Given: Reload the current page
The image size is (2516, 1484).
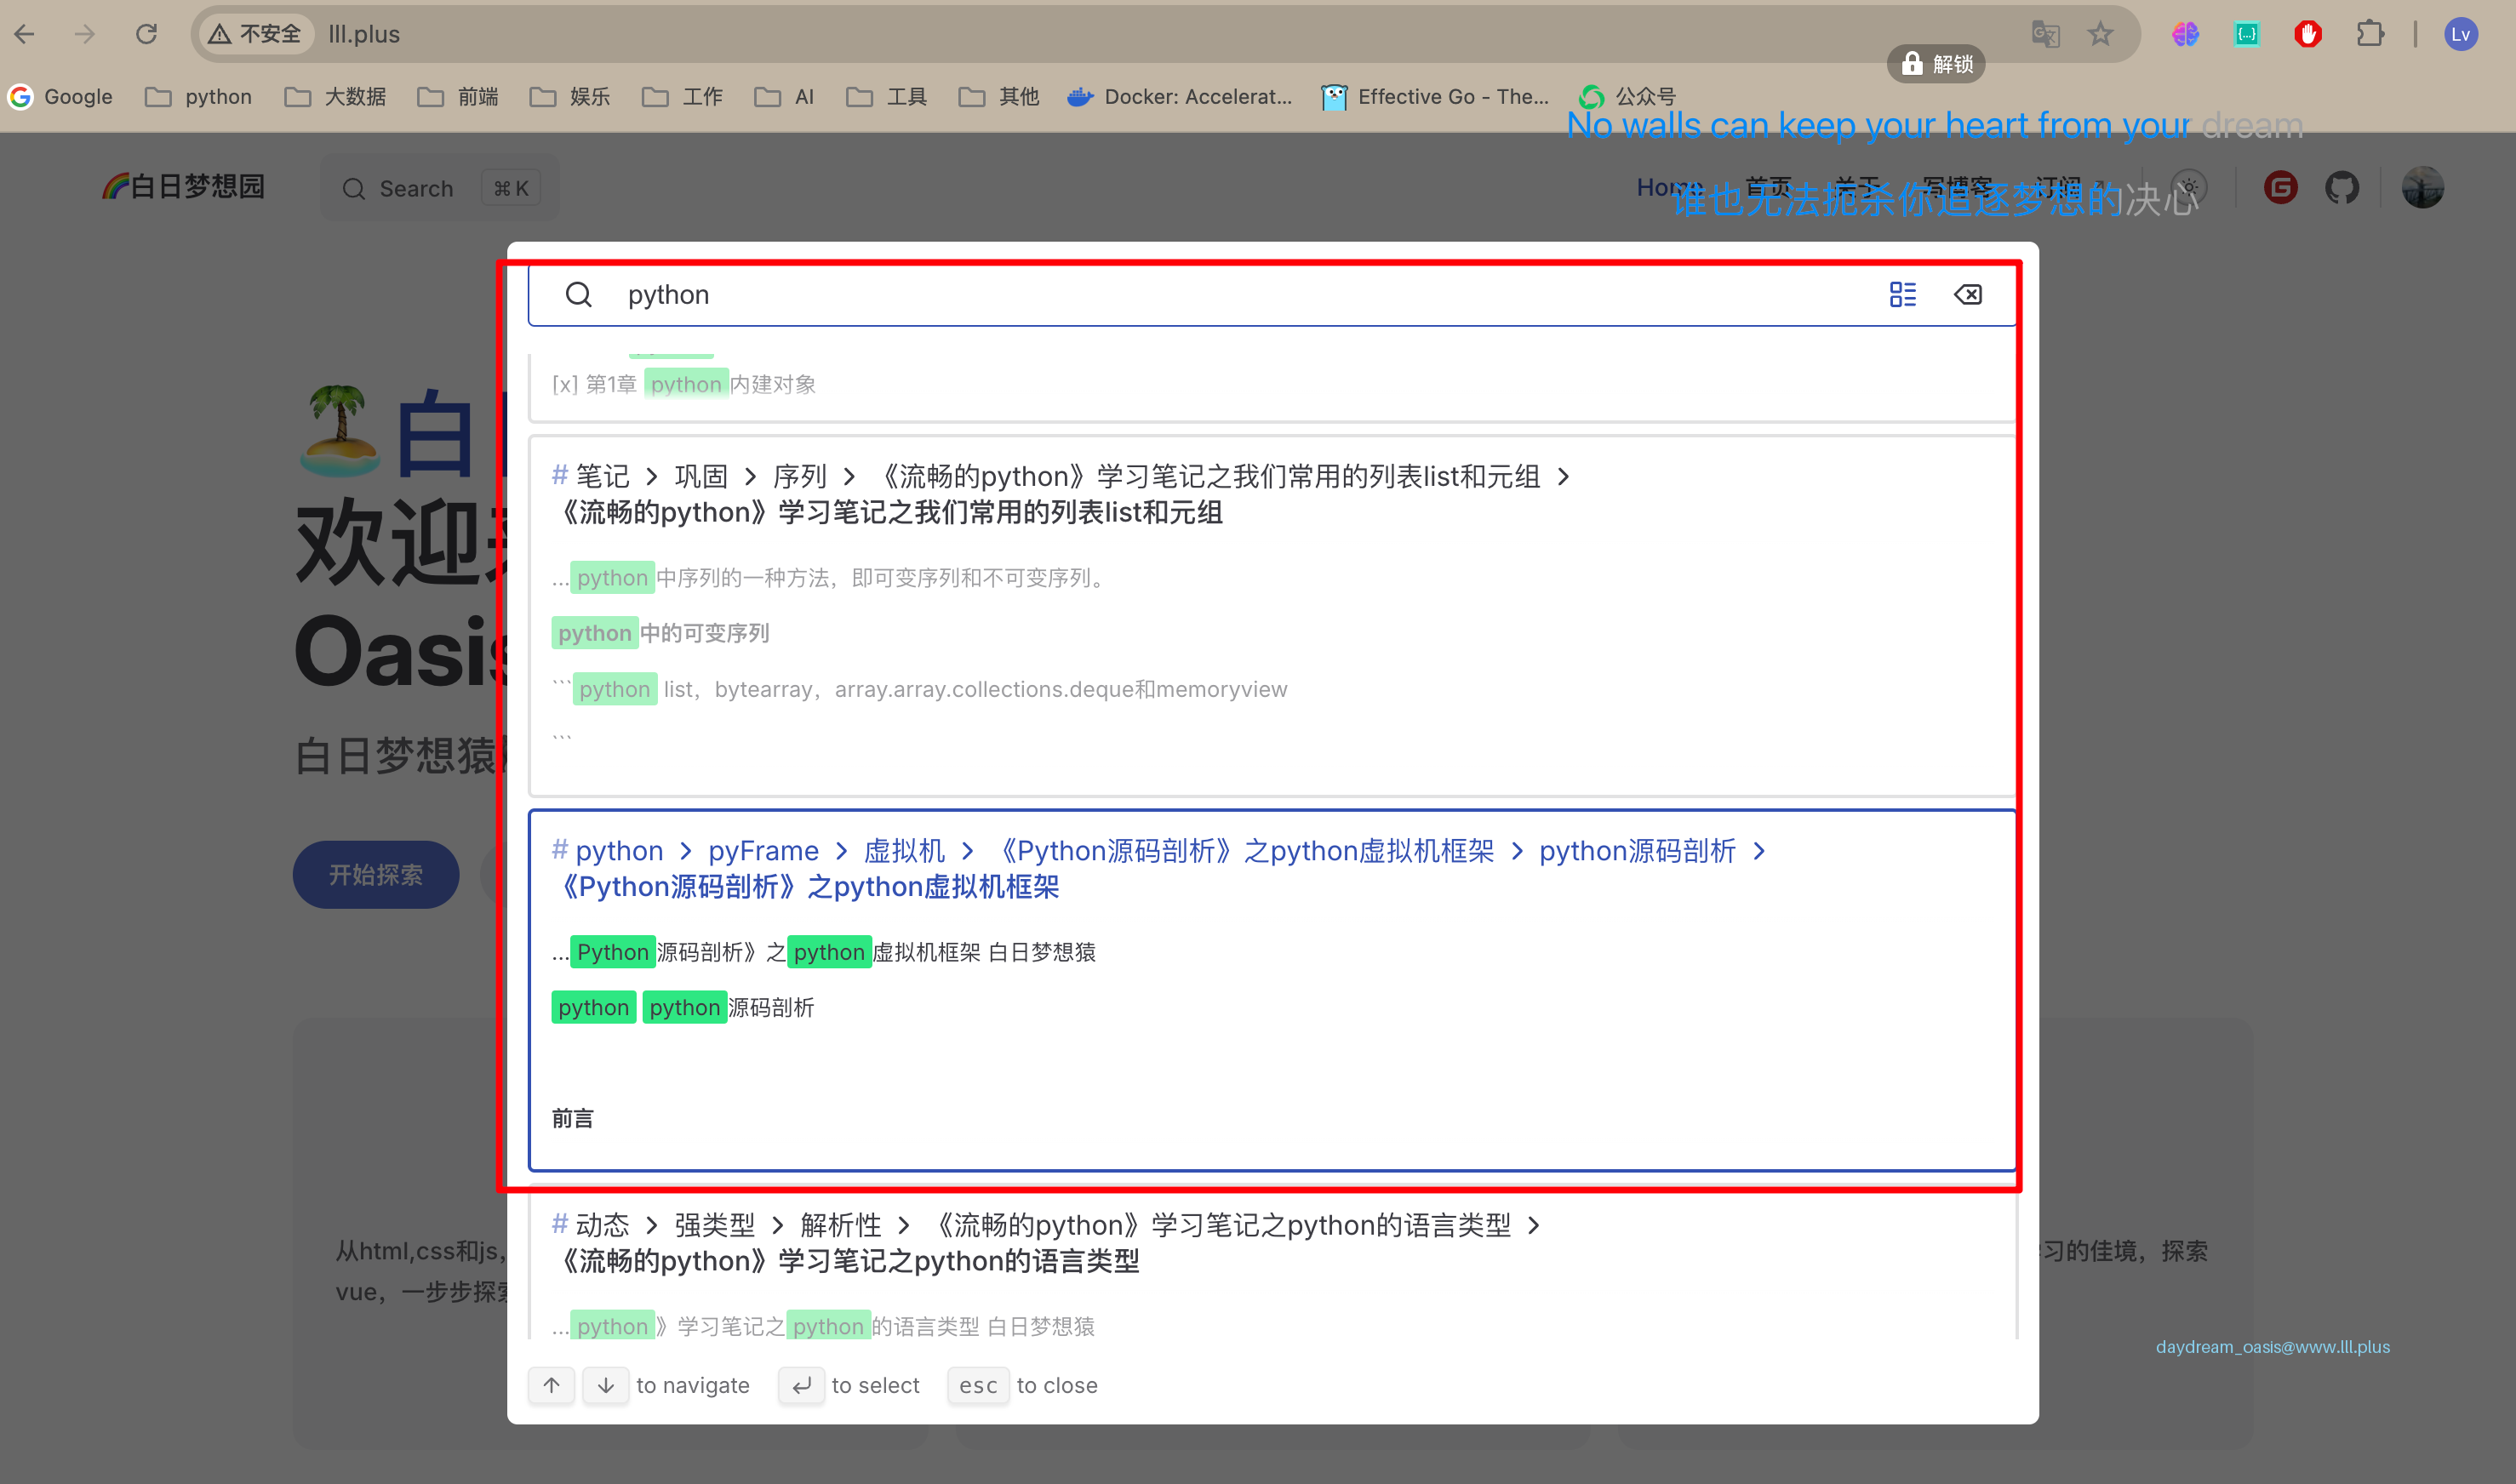Looking at the screenshot, I should click(146, 34).
